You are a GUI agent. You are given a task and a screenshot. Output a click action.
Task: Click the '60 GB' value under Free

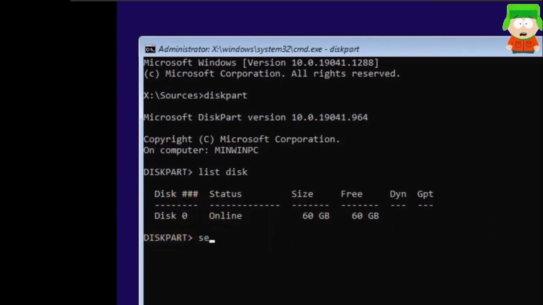click(365, 216)
